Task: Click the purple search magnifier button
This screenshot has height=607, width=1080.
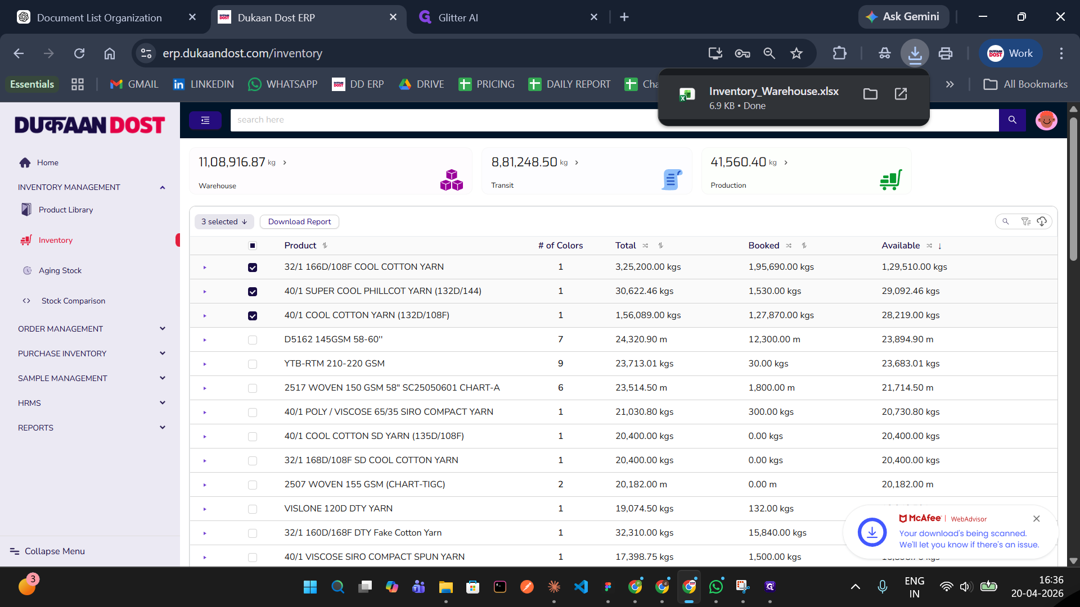Action: (1012, 120)
